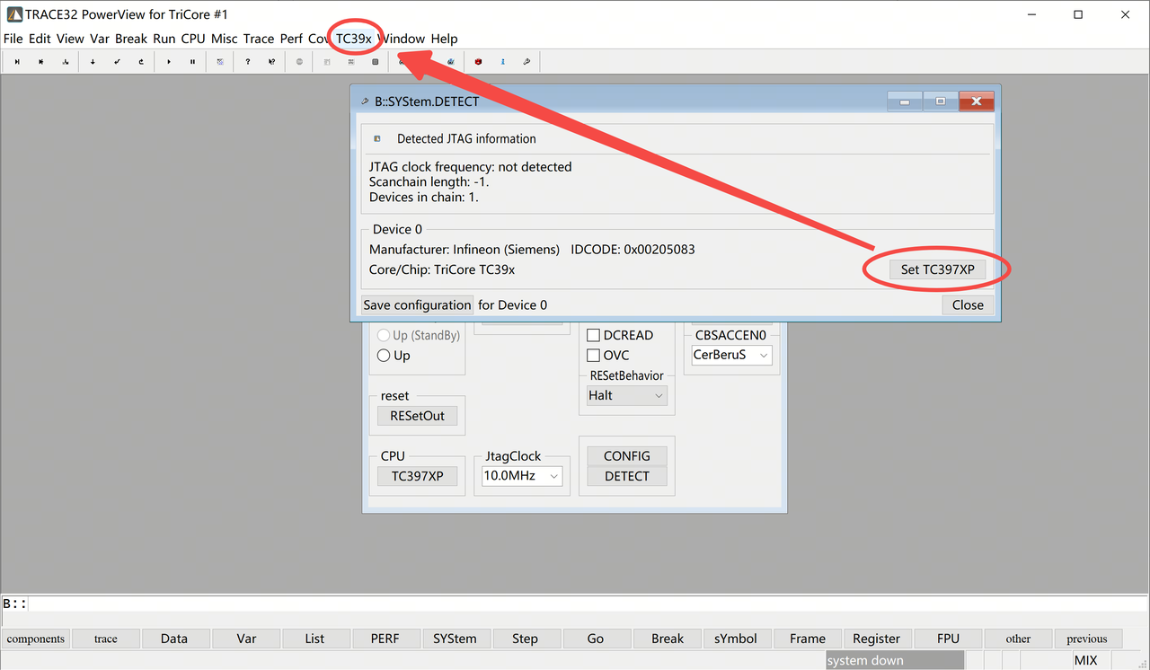This screenshot has width=1150, height=670.
Task: Click the context help pointer-question icon
Action: coord(271,62)
